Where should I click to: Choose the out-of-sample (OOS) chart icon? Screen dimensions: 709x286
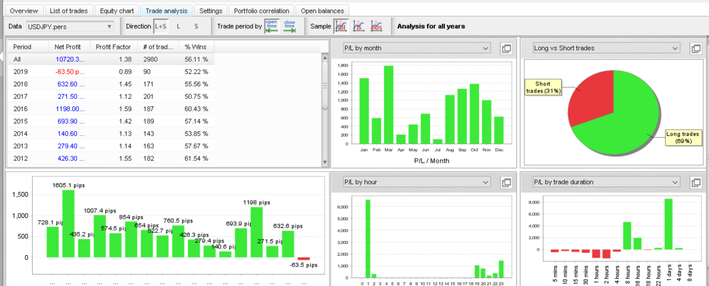[376, 26]
